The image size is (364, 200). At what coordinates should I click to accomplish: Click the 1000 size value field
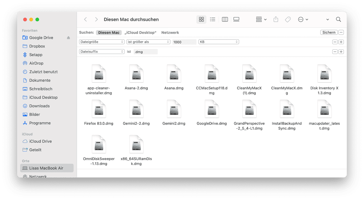(x=184, y=42)
